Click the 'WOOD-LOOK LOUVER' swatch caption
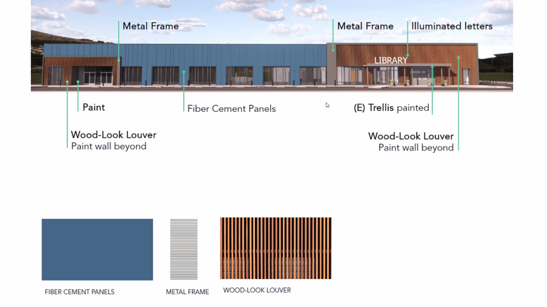 (x=257, y=290)
